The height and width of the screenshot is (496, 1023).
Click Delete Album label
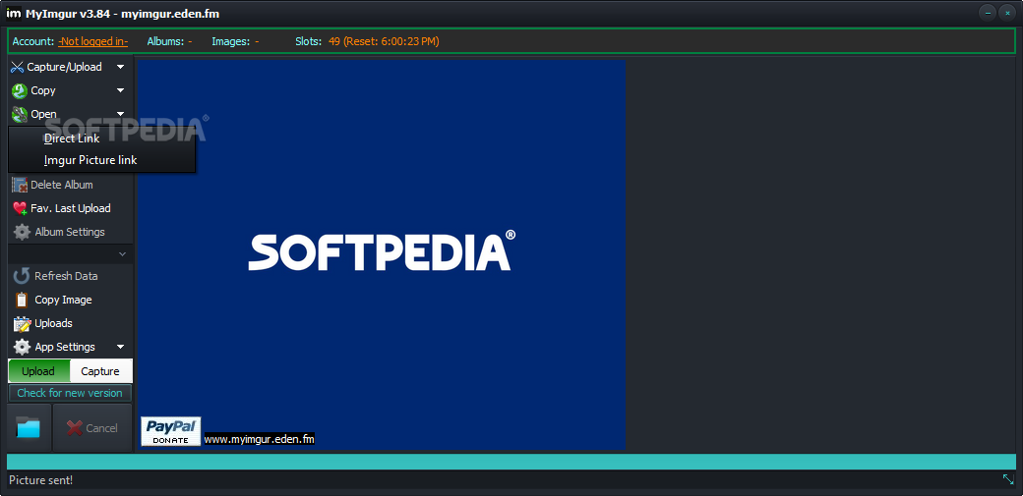click(x=62, y=185)
